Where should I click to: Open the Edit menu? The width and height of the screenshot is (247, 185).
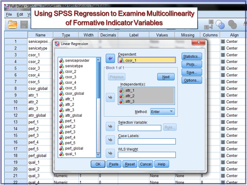(20, 15)
